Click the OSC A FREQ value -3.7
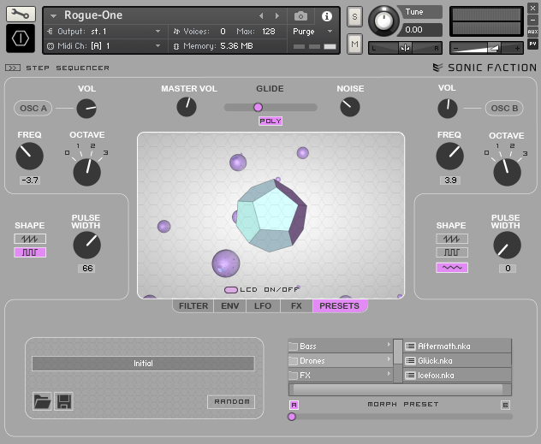The height and width of the screenshot is (444, 541). (x=30, y=180)
